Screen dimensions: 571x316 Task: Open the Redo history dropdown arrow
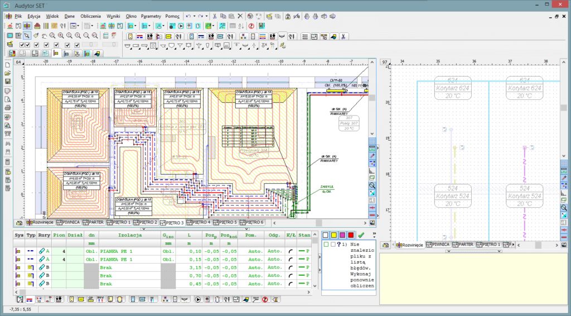tap(206, 17)
